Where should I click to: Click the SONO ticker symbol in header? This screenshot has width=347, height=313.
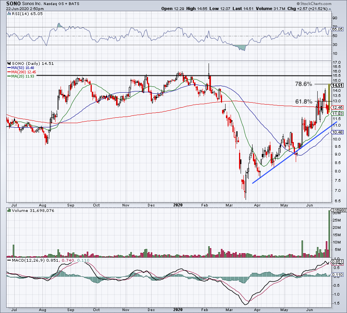coord(13,3)
